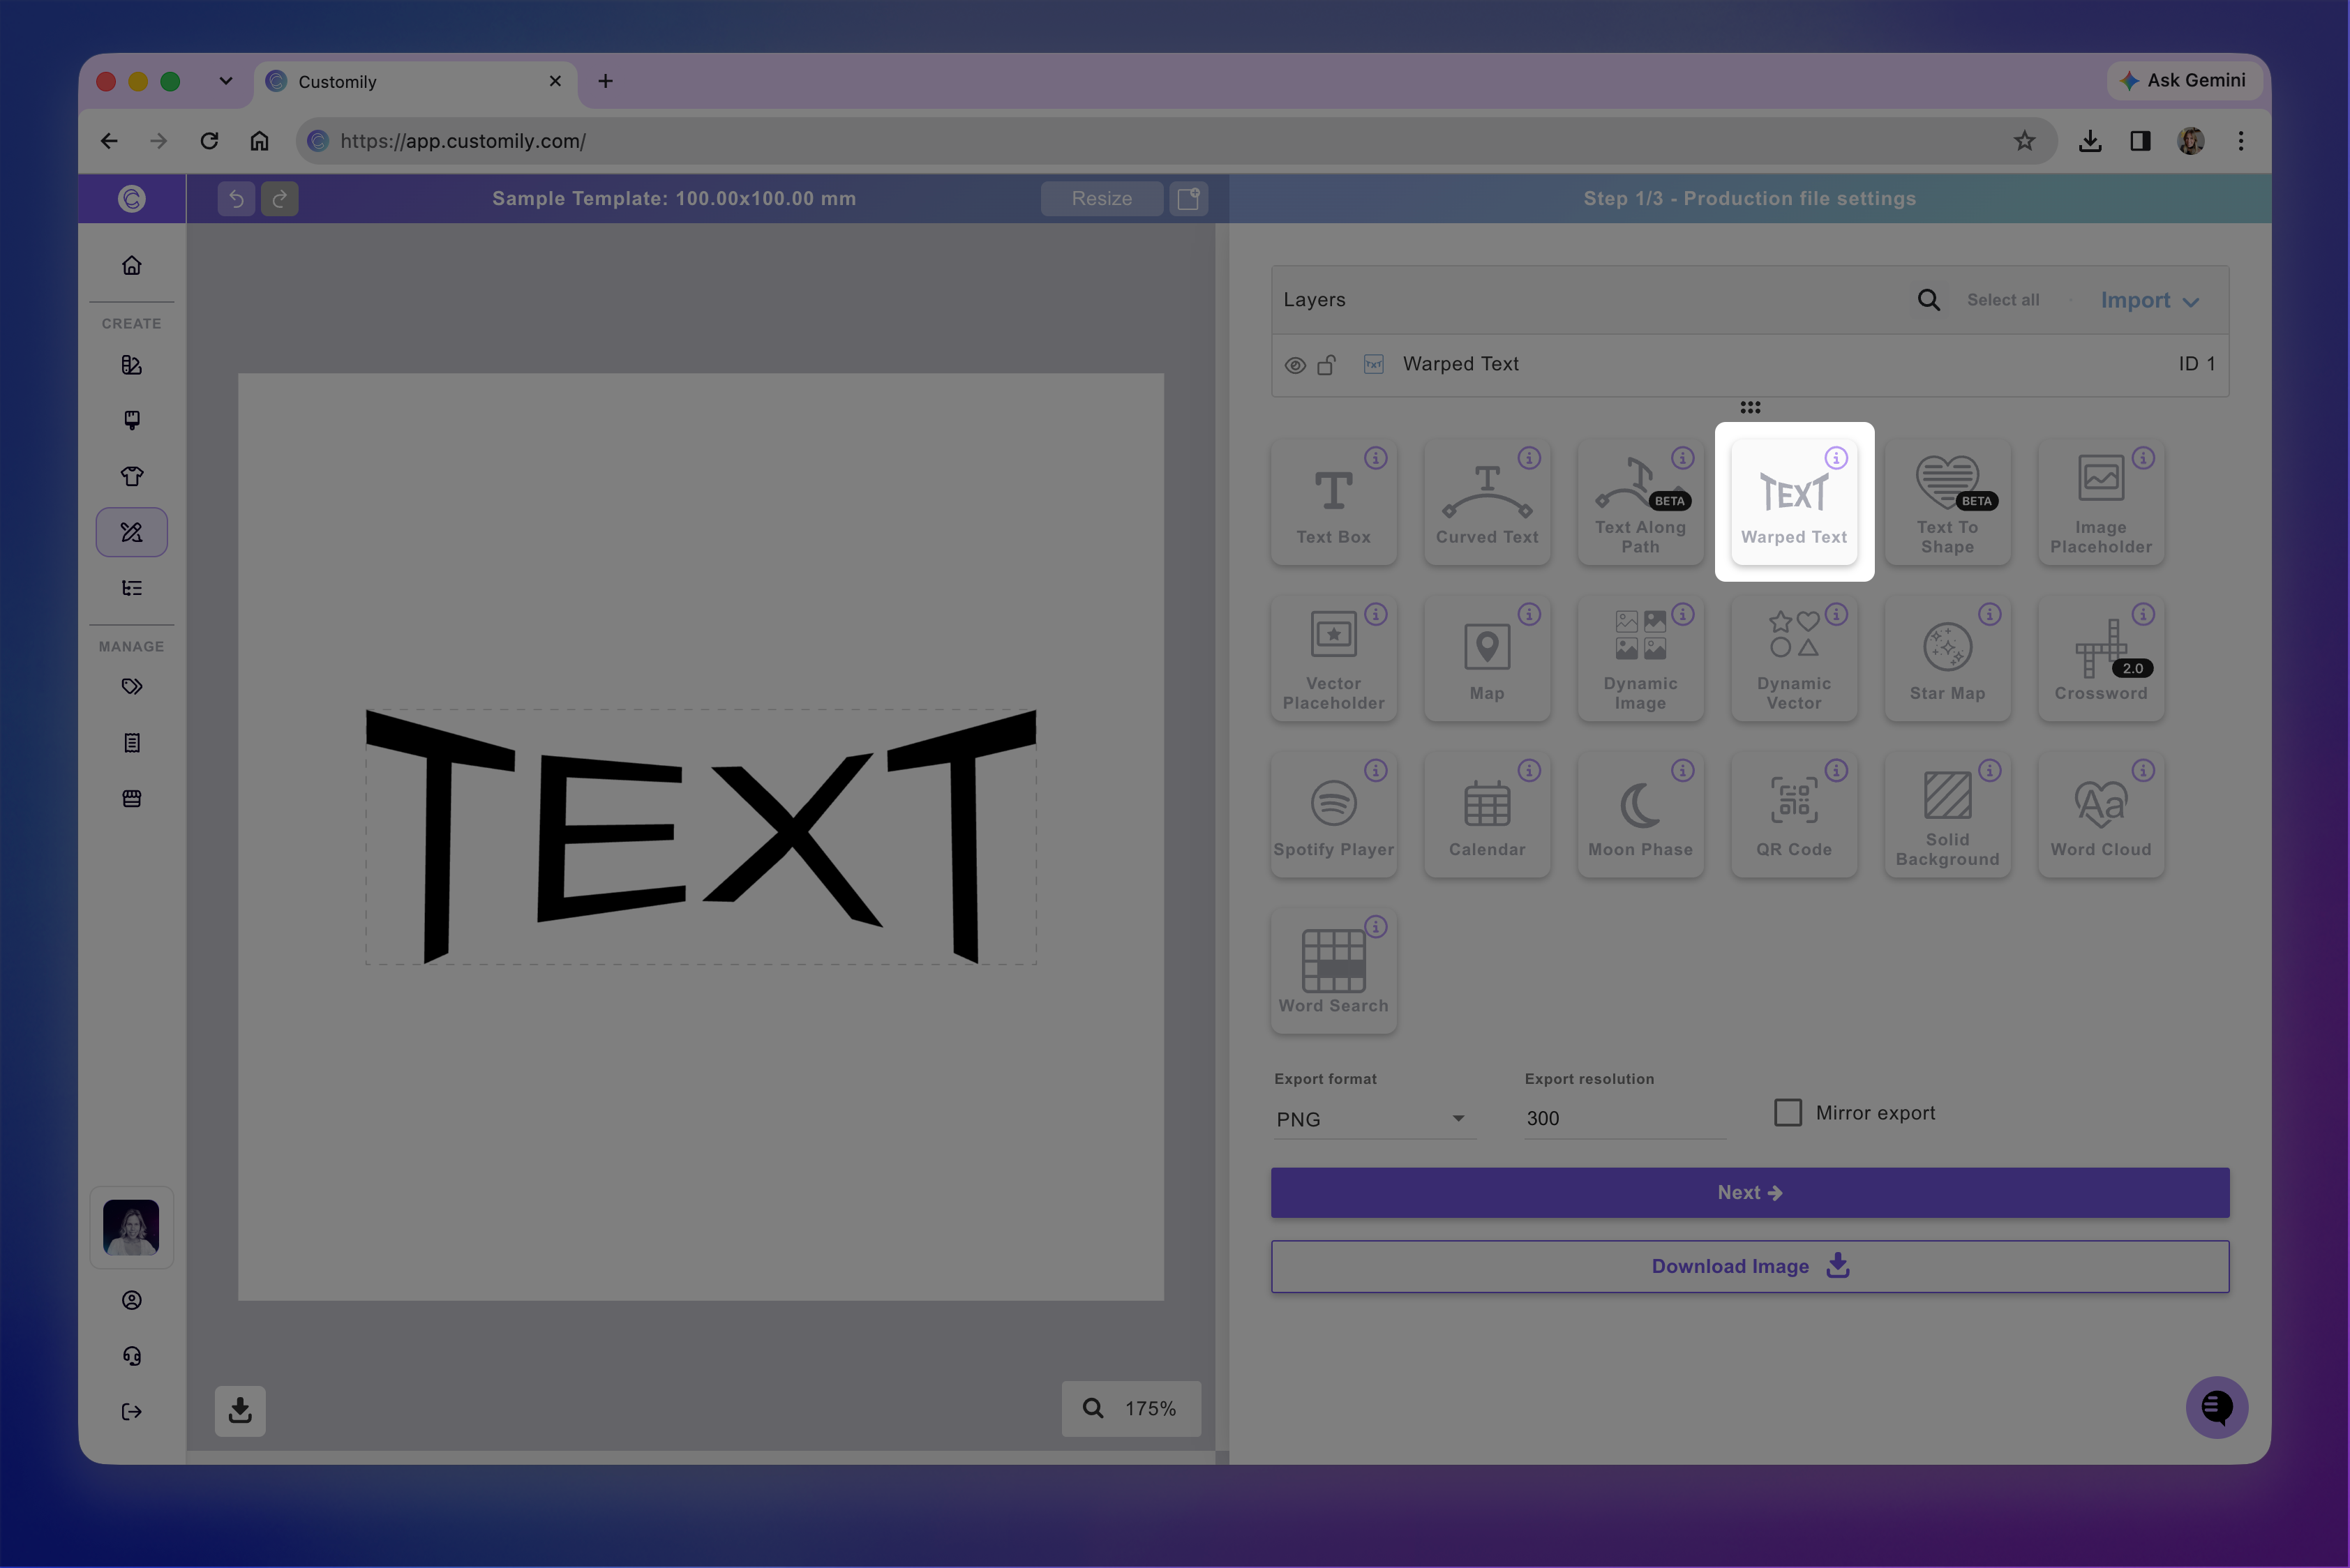Image resolution: width=2350 pixels, height=1568 pixels.
Task: Choose the Text Along Path tile
Action: (1640, 502)
